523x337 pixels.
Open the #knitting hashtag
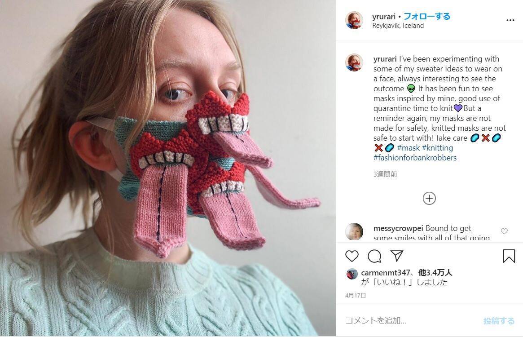pos(437,148)
